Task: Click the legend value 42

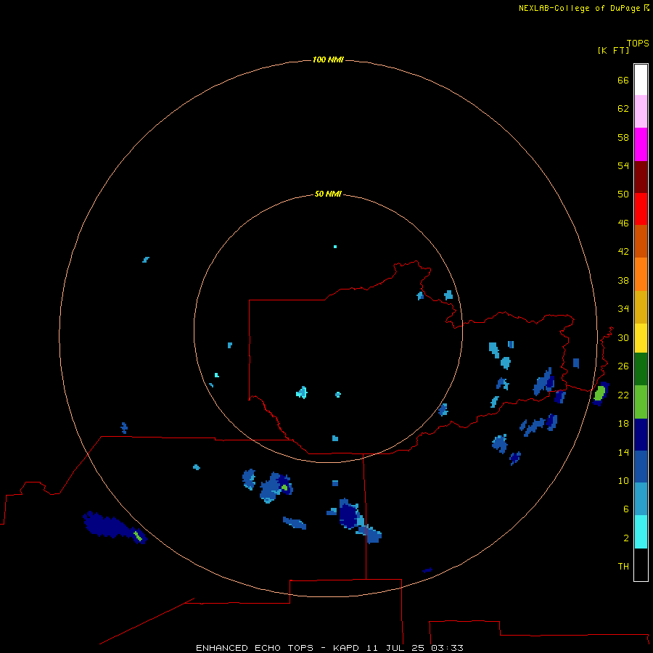Action: pyautogui.click(x=623, y=252)
